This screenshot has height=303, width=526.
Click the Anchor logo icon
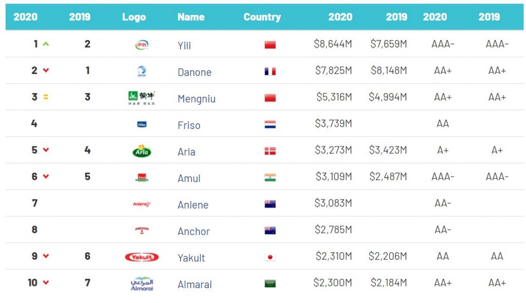click(142, 230)
